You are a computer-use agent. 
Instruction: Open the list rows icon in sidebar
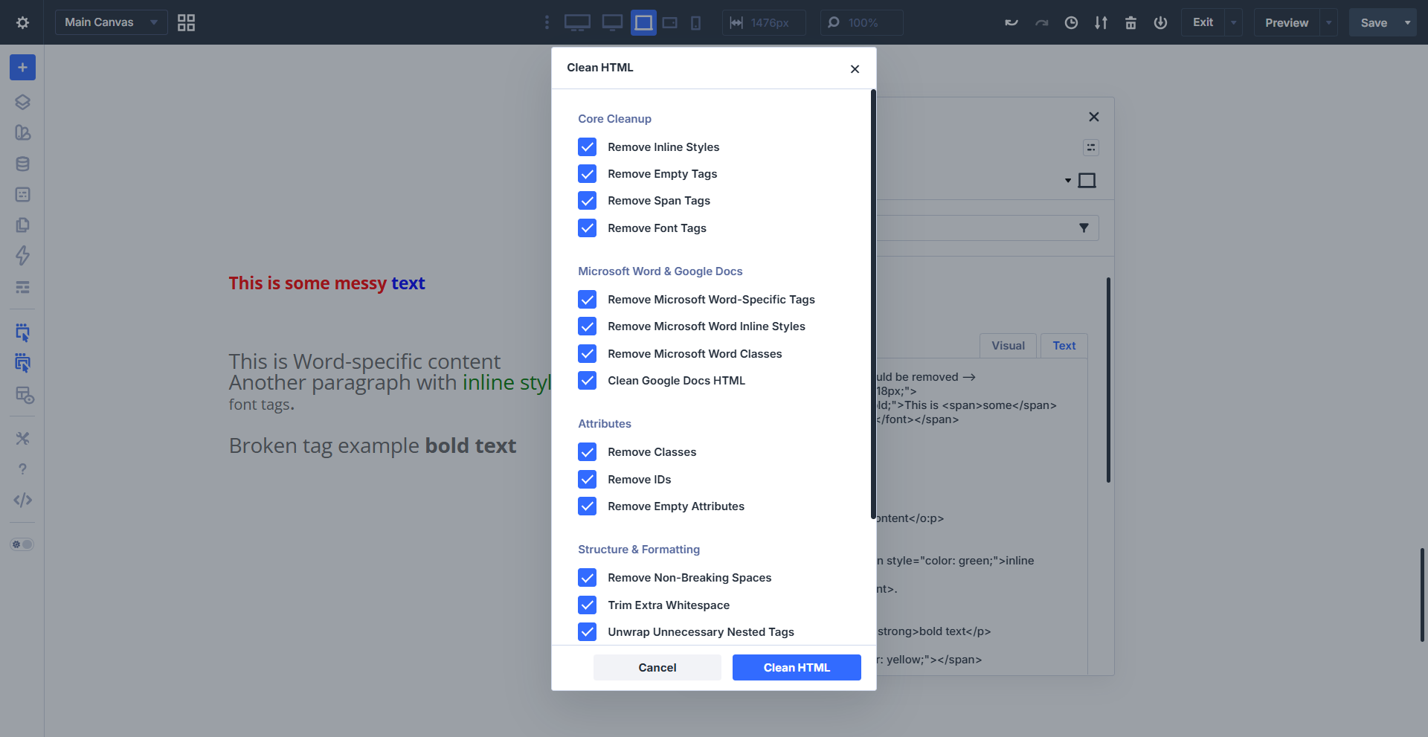(x=22, y=287)
